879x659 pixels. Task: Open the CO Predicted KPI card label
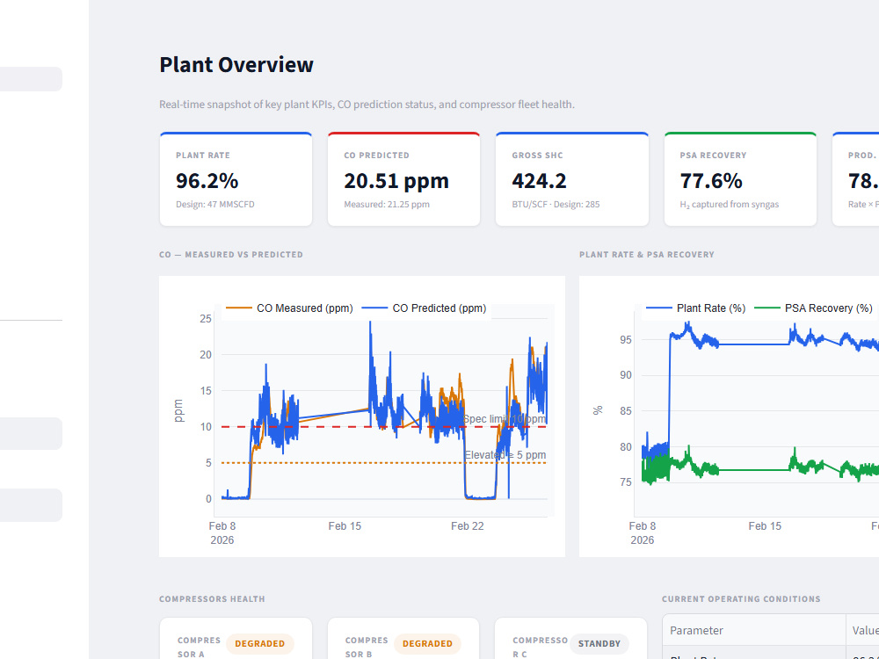pos(377,156)
